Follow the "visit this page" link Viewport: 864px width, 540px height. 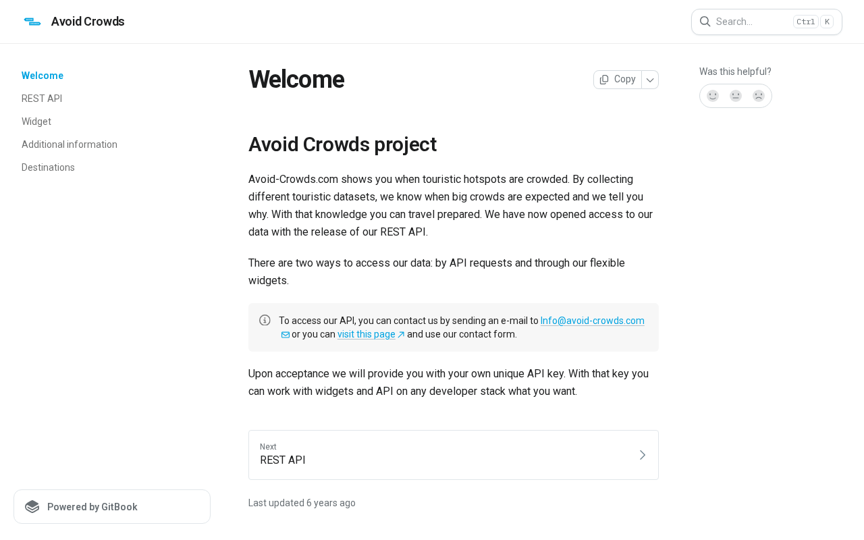point(367,334)
